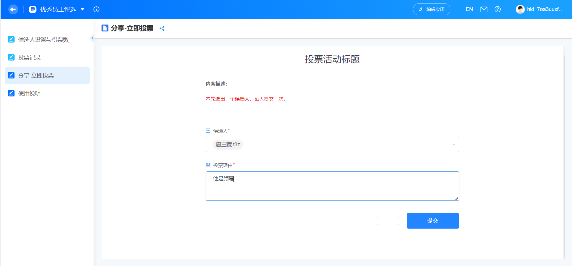Image resolution: width=572 pixels, height=266 pixels.
Task: Click the page icon beside 分享-立即投票 title
Action: (x=105, y=28)
